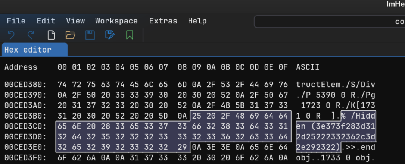405x164 pixels.
Task: Open a file using the folder icon
Action: pyautogui.click(x=70, y=35)
